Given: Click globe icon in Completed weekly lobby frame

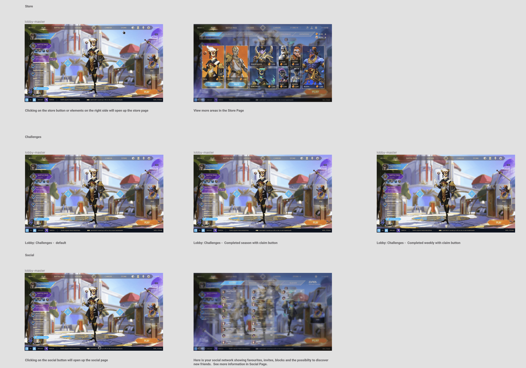Looking at the screenshot, I should click(485, 158).
